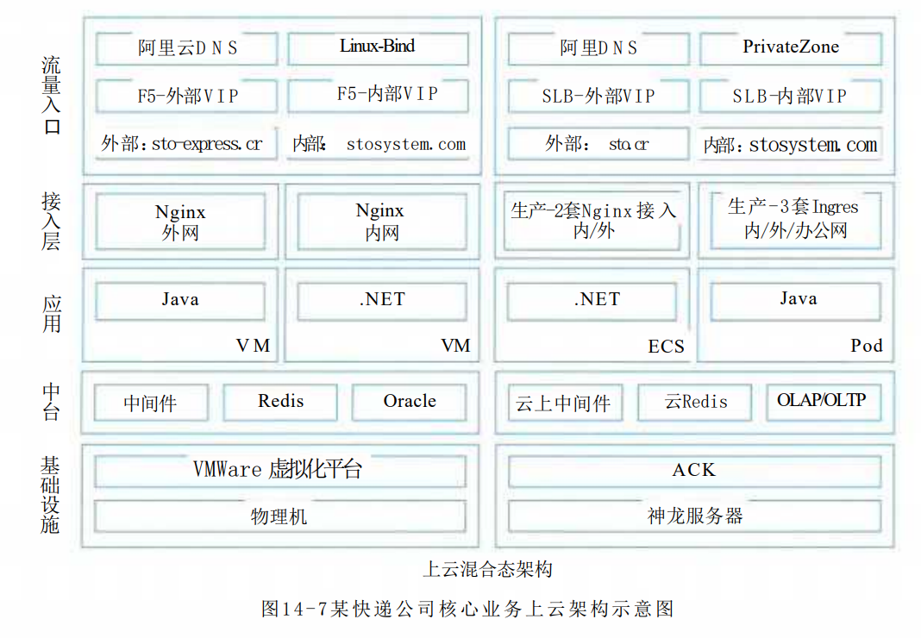Click the Java box above Pod
Viewport: 921px width, 638px height.
(796, 302)
